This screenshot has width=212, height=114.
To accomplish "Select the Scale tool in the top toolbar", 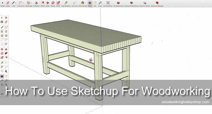I will click(58, 3).
